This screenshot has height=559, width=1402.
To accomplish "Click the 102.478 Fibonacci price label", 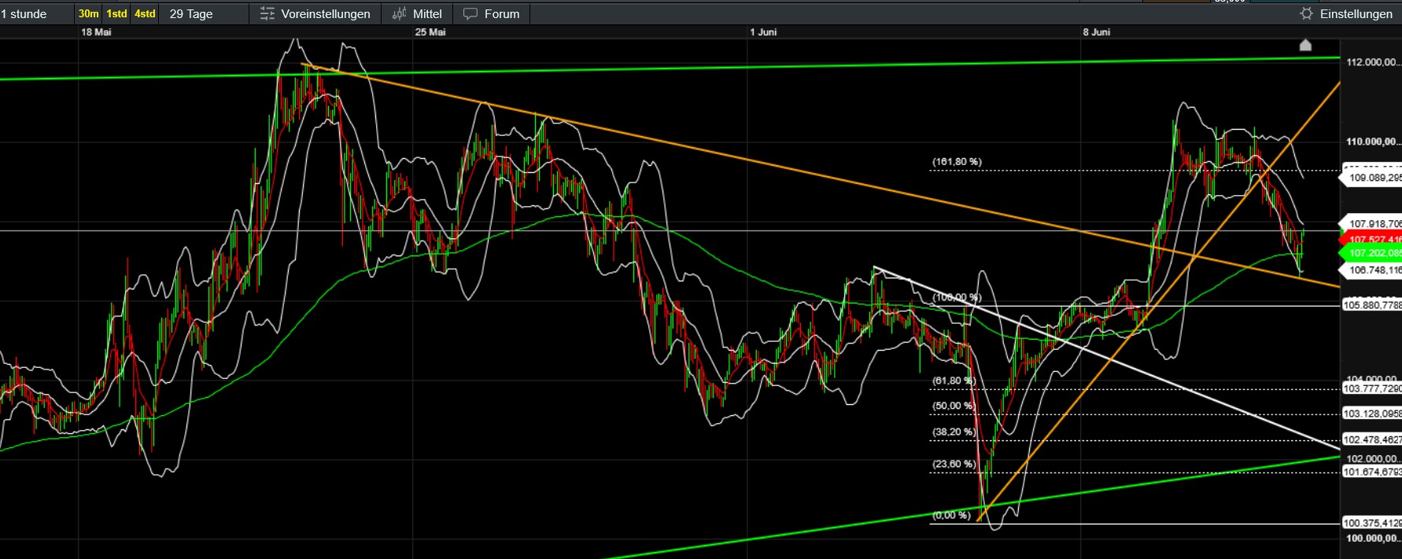I will point(1372,439).
